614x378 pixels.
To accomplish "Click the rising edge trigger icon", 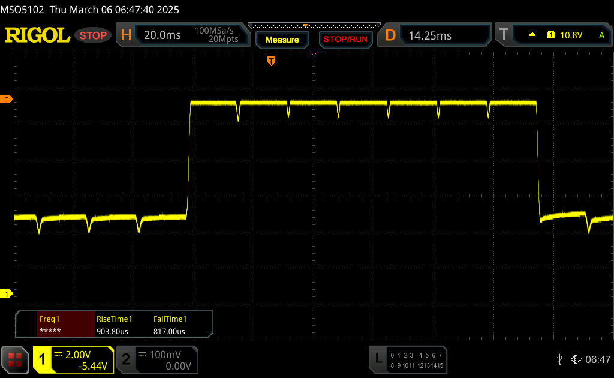I will coord(532,35).
